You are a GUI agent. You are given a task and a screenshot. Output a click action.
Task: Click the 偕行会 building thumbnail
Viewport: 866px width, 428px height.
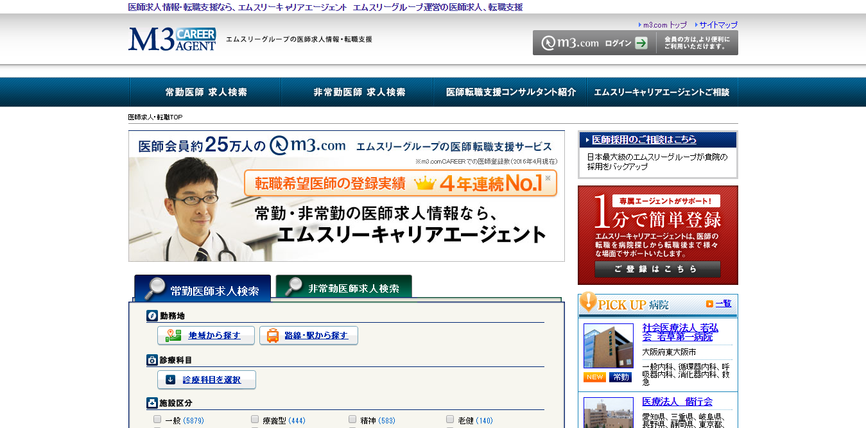click(x=609, y=413)
